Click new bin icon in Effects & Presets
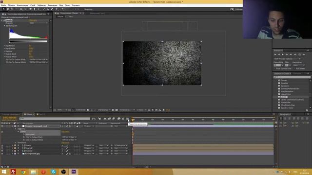 coord(307,110)
